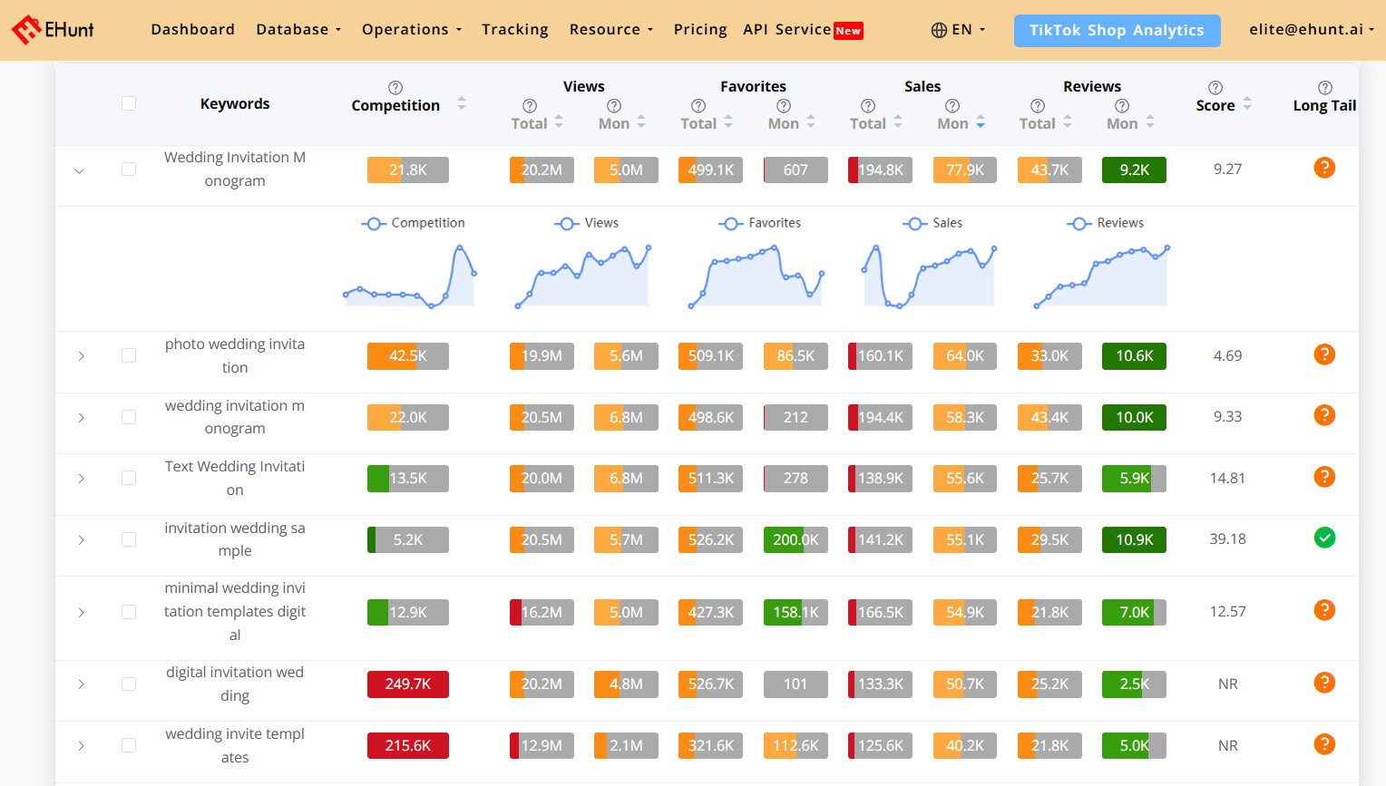Click orange long-tail icon for wedding invite templates
The width and height of the screenshot is (1386, 786).
(x=1324, y=744)
